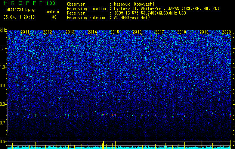Click the 0.6 kHz frequency axis label
Viewport: 235px width, 149px height.
(3, 142)
